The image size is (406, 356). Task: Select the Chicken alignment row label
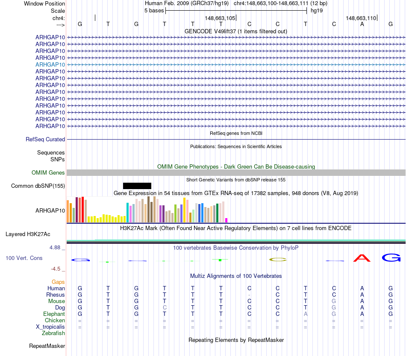click(55, 320)
